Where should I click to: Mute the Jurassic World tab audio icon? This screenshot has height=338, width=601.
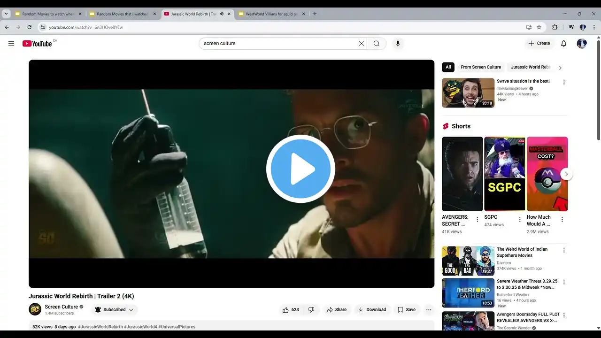pyautogui.click(x=222, y=14)
